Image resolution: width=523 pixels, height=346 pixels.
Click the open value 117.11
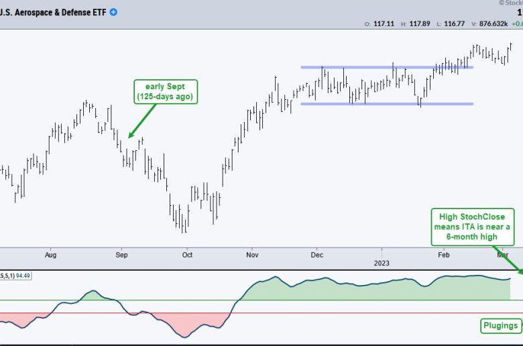[384, 23]
